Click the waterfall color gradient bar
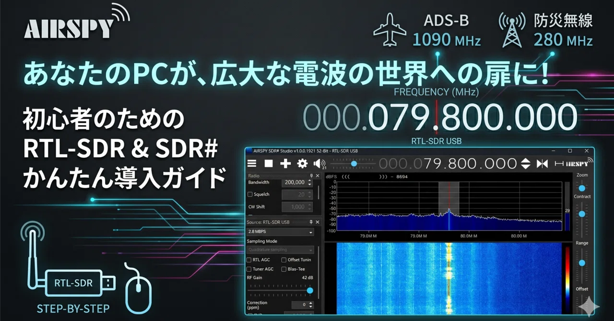 point(568,280)
